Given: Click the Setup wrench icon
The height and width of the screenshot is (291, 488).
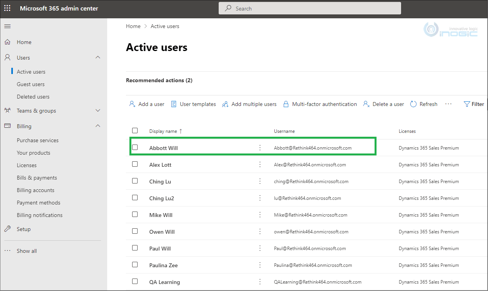Looking at the screenshot, I should [x=7, y=229].
